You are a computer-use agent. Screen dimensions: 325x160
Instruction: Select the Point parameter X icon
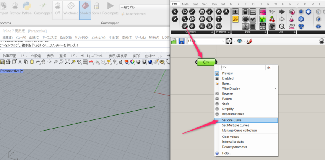pos(175,11)
